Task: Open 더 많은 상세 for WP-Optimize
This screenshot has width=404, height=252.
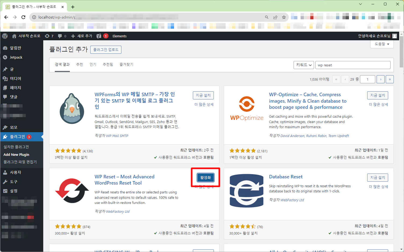Action: pos(378,105)
